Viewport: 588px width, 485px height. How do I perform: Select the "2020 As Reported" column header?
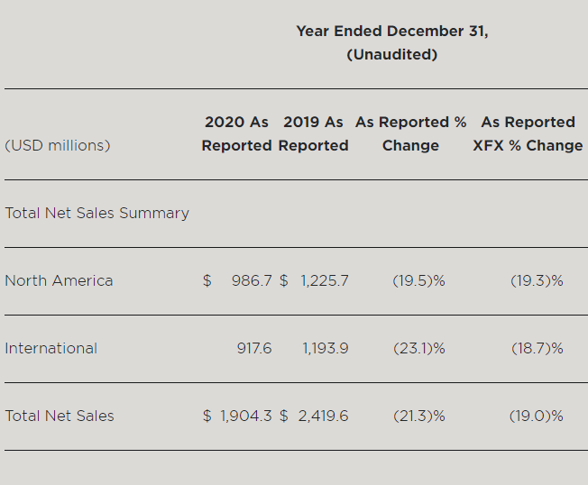pos(236,133)
